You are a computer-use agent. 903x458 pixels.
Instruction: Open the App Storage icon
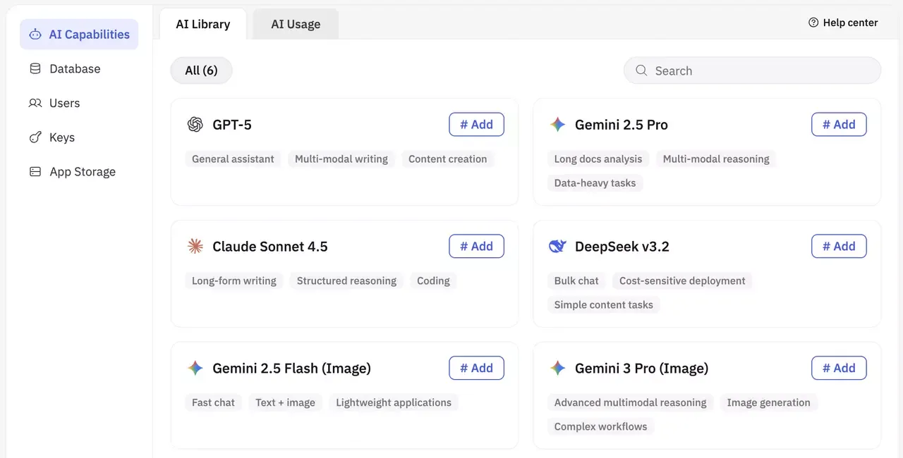[35, 171]
